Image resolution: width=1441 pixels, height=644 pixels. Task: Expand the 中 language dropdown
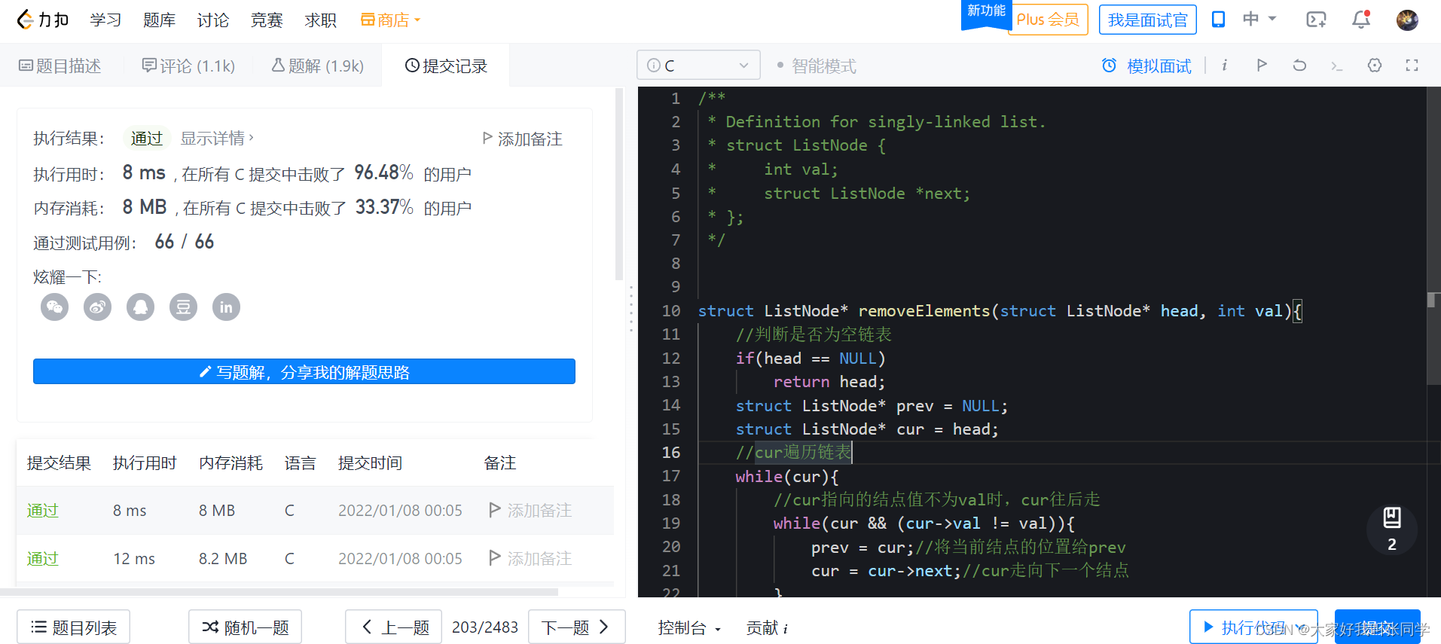[x=1259, y=19]
